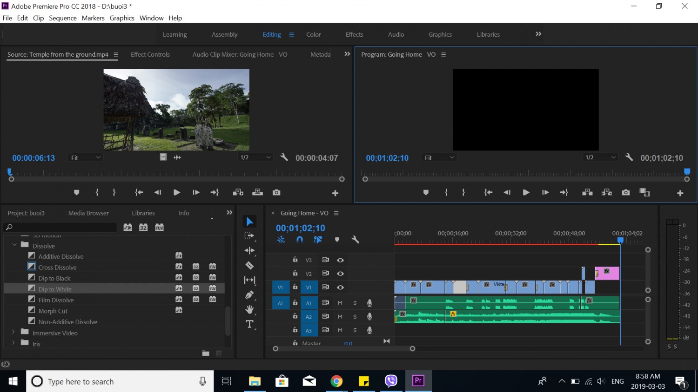The height and width of the screenshot is (392, 698).
Task: Open Program monitor playback resolution 1/2 dropdown
Action: coord(600,157)
